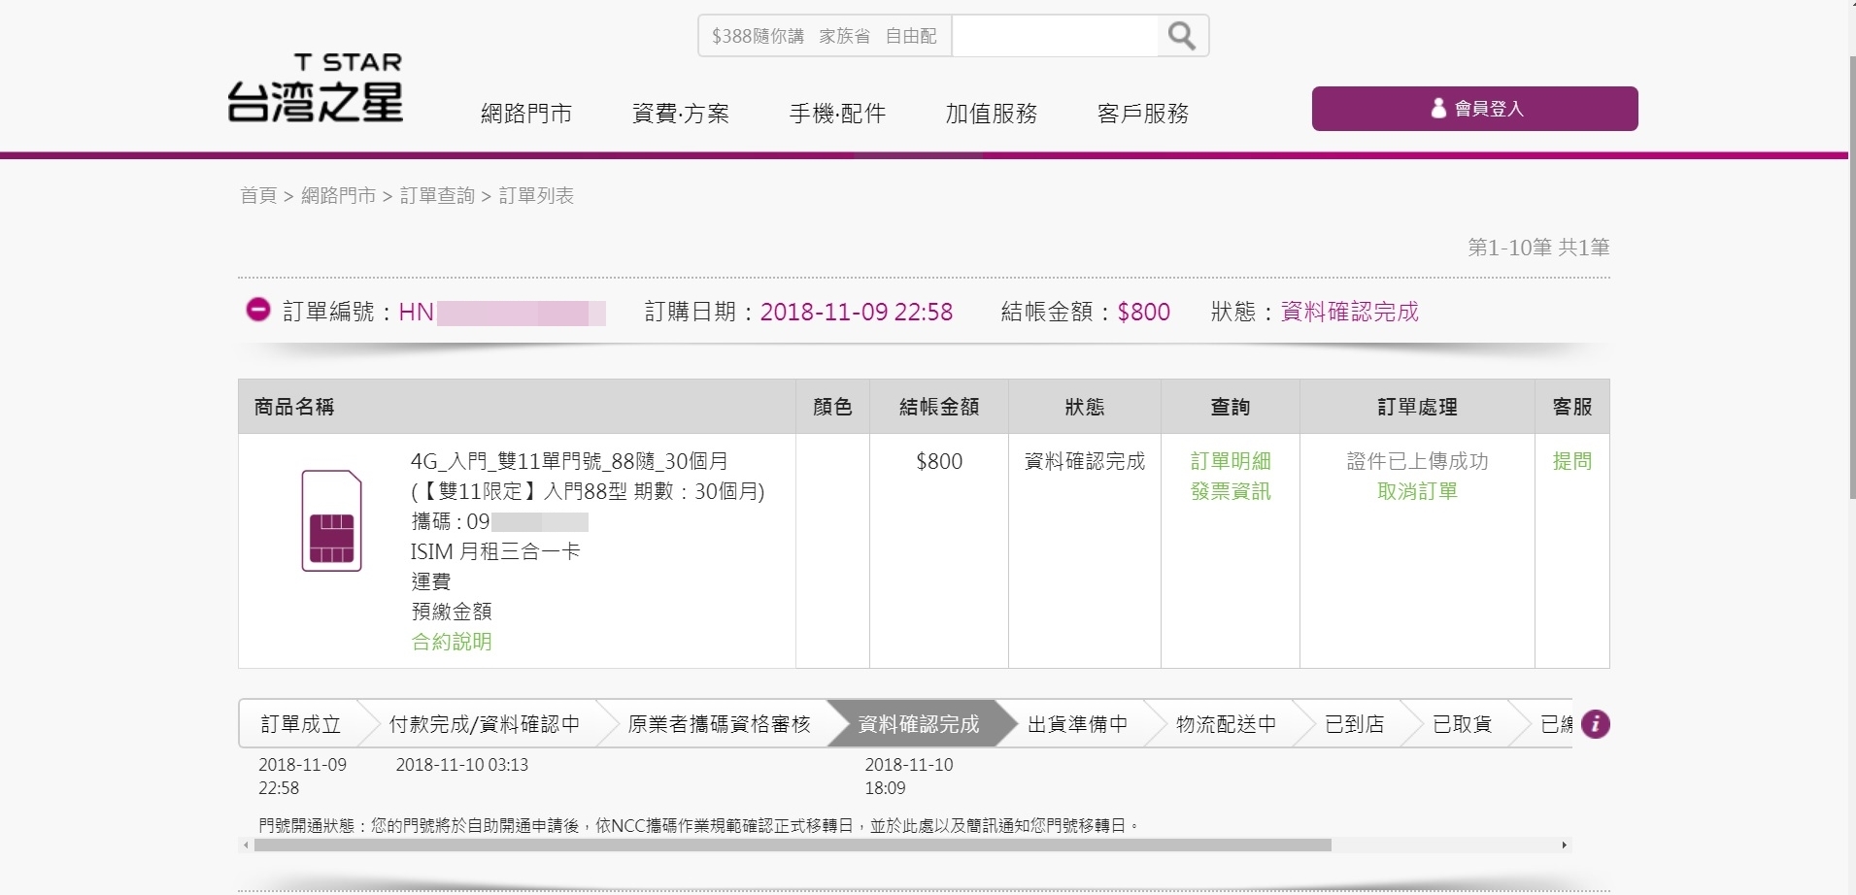Click the 運費 text in the product cell
This screenshot has width=1856, height=895.
[x=431, y=581]
